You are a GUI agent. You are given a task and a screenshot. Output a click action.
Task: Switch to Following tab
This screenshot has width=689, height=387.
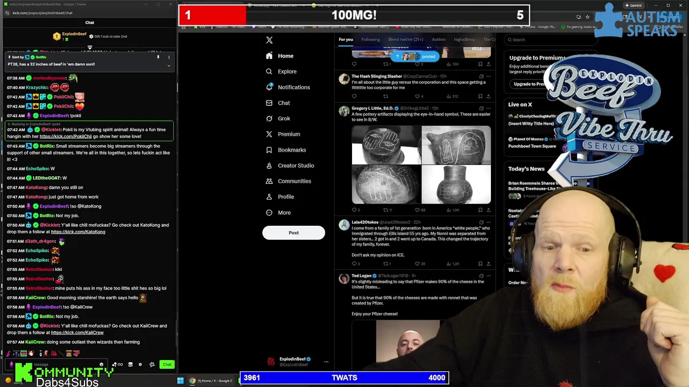(370, 39)
